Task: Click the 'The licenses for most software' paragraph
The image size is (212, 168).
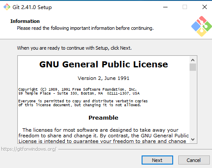Action: click(x=104, y=136)
